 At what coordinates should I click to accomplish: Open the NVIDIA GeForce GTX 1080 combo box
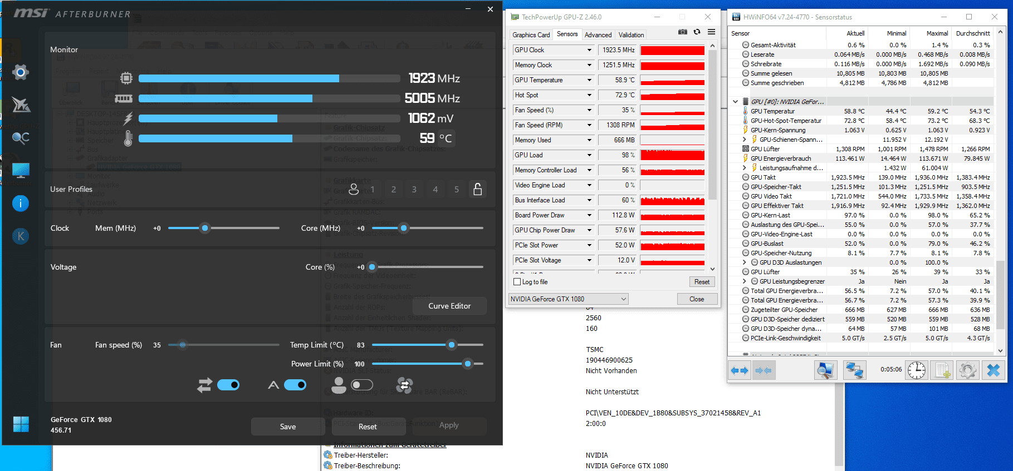[x=568, y=299]
